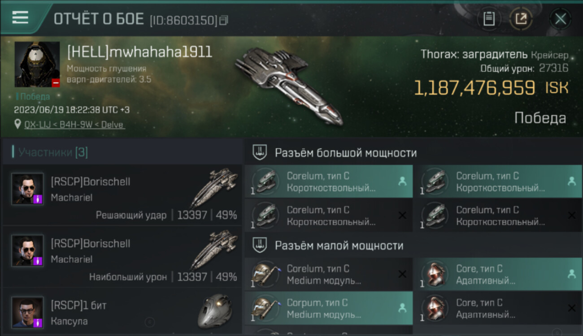This screenshot has width=583, height=336.
Task: Close the battle report window
Action: (560, 19)
